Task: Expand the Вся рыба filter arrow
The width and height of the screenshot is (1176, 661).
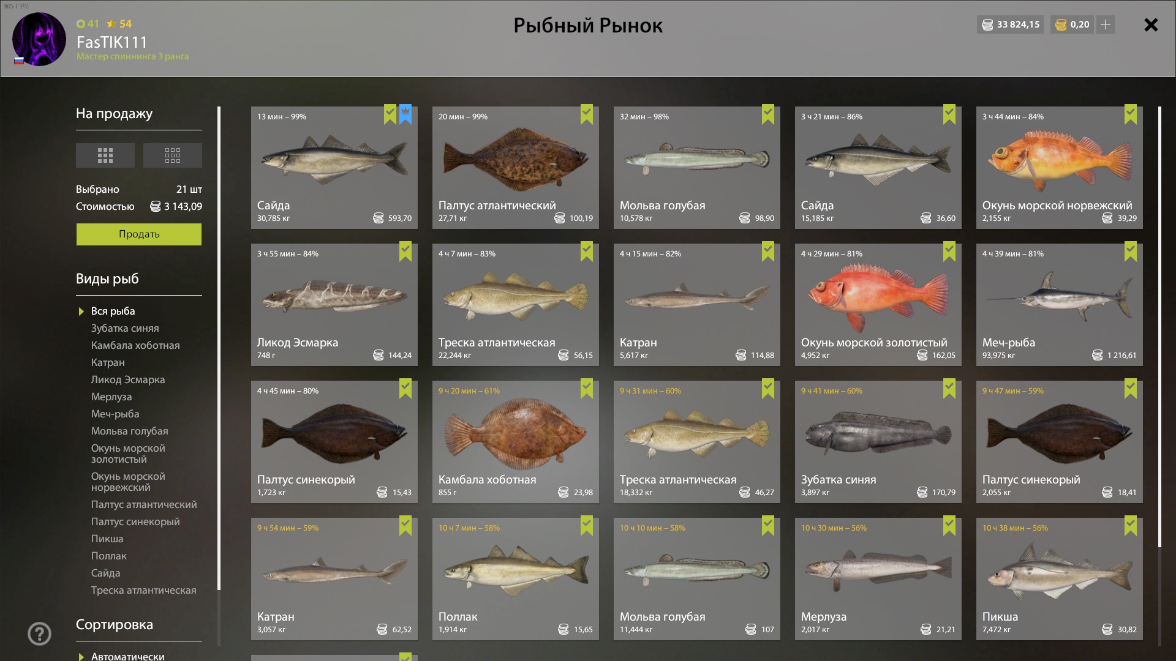Action: 81,312
